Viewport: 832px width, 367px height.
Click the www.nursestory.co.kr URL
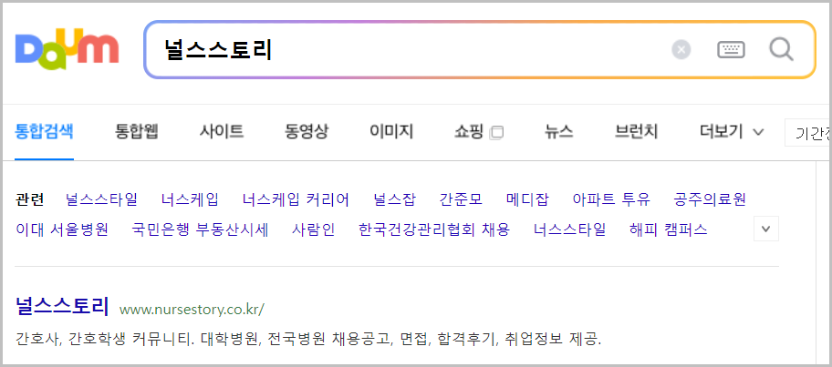coord(192,310)
